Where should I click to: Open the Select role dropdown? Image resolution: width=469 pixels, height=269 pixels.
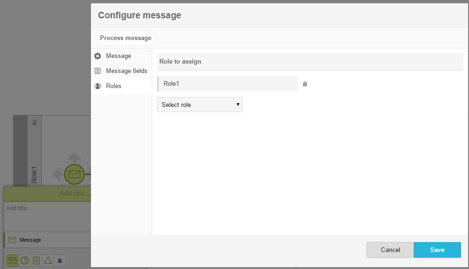[x=200, y=105]
